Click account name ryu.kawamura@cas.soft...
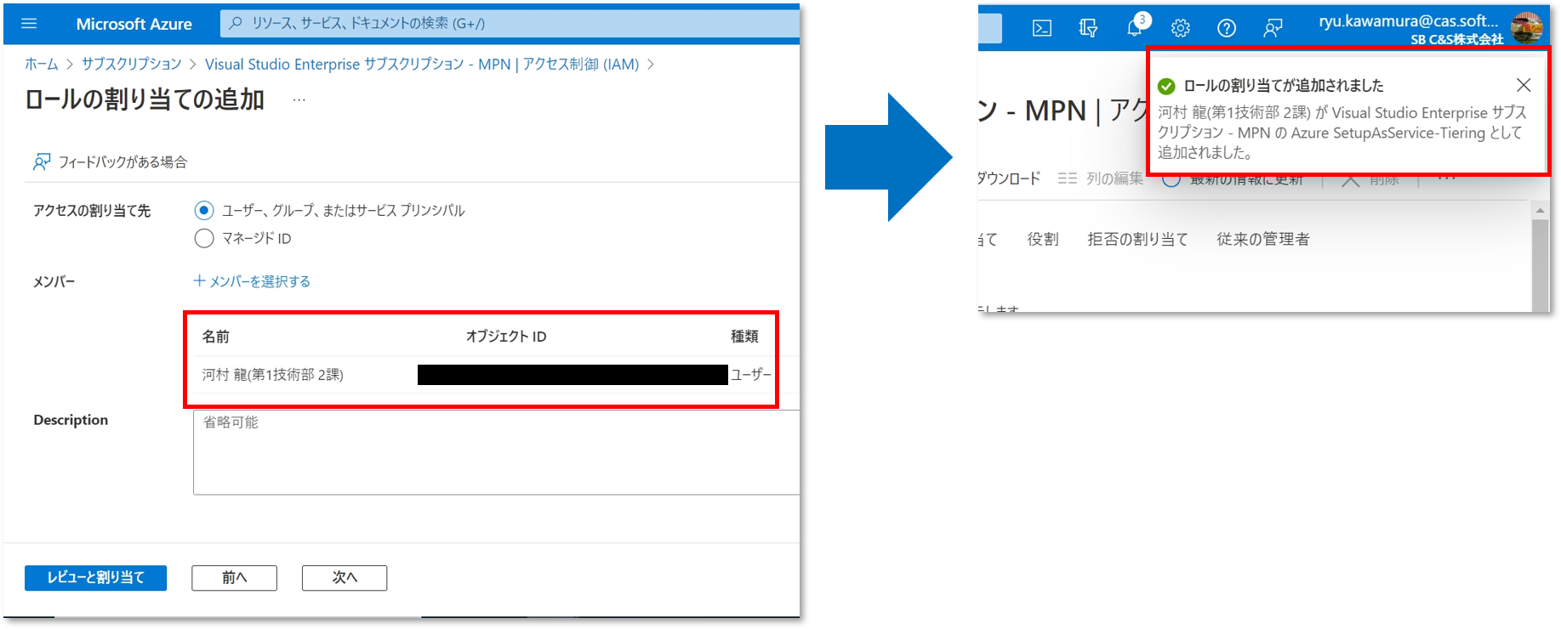1561x629 pixels. [1408, 20]
